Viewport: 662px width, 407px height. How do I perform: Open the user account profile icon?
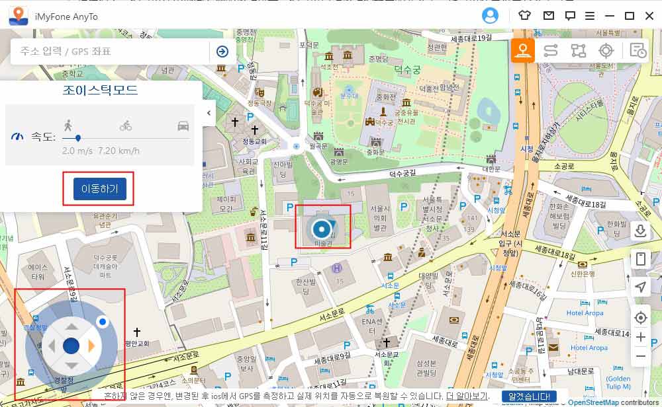point(490,16)
